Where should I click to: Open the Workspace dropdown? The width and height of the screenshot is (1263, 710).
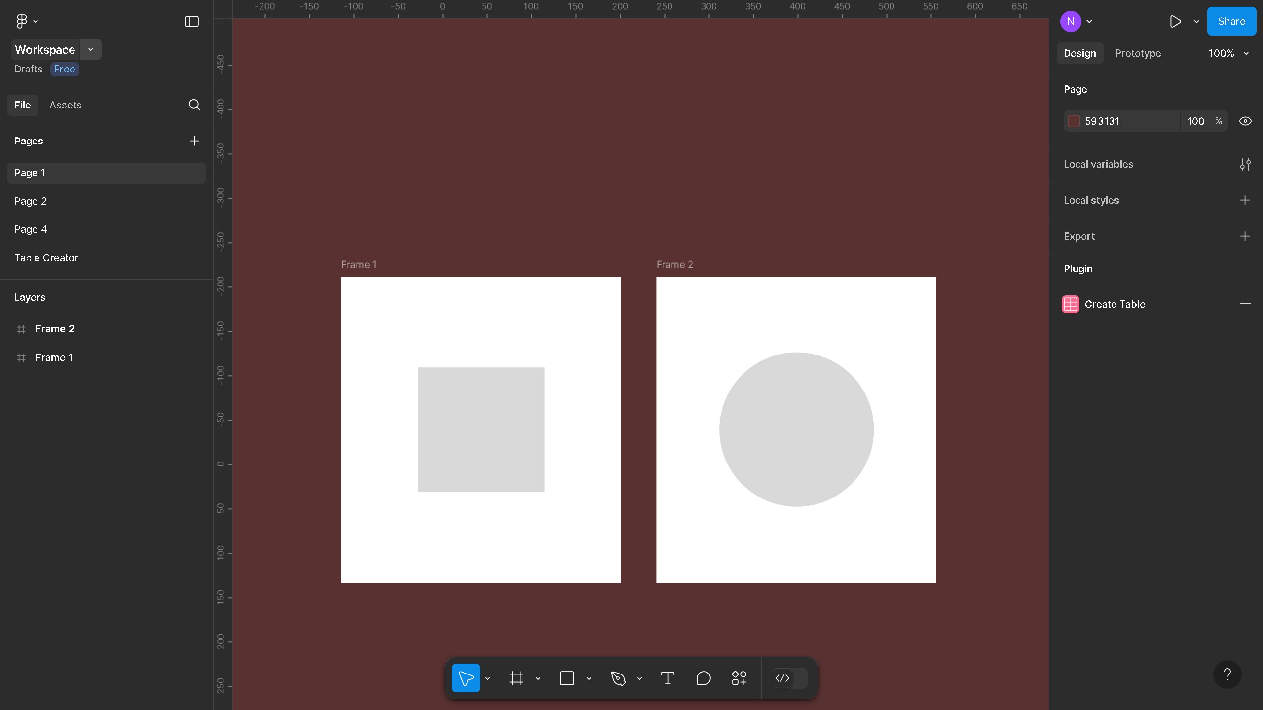tap(90, 49)
